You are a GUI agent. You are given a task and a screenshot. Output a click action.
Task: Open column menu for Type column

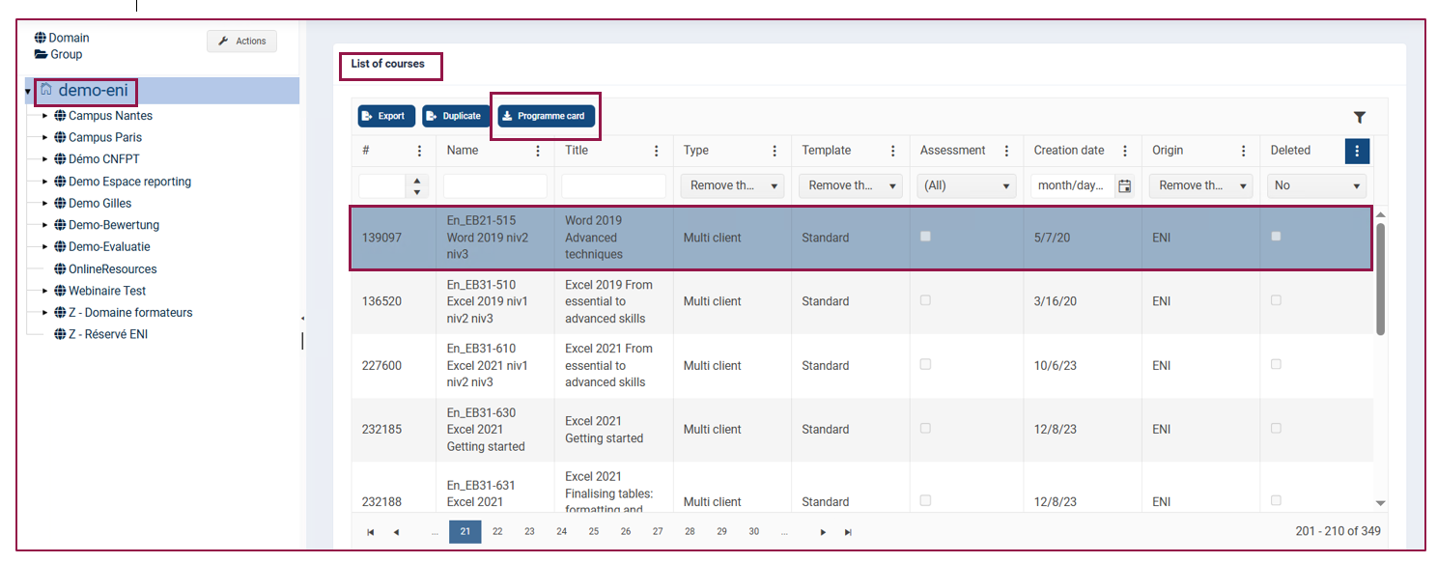[775, 151]
